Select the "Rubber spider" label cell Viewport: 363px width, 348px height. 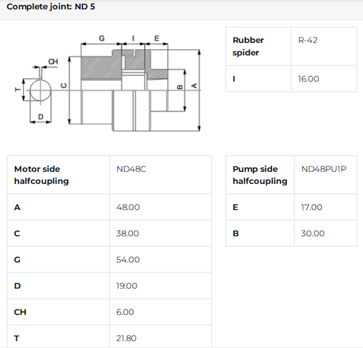(248, 46)
